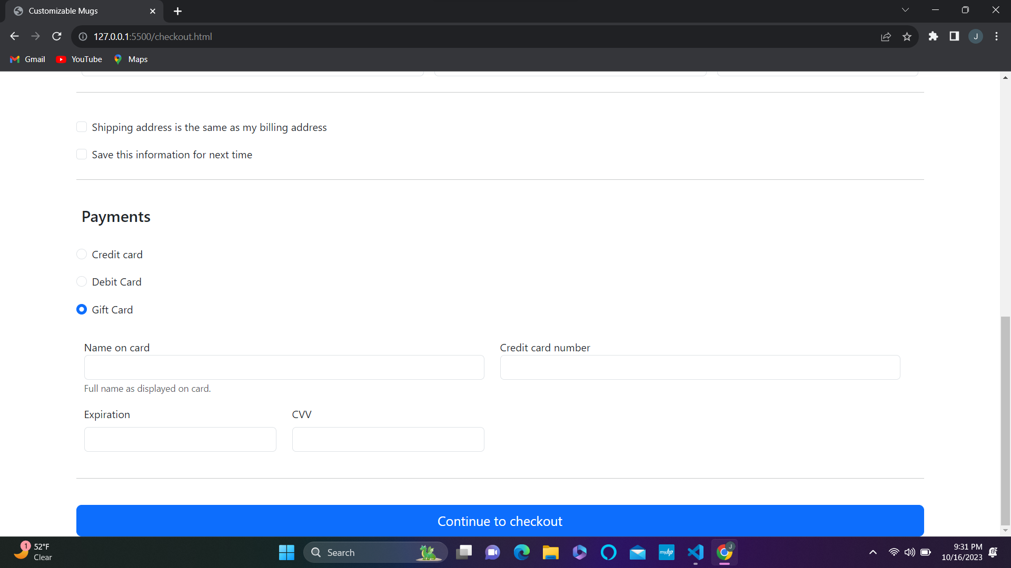
Task: Share the page via the share icon
Action: [x=886, y=36]
